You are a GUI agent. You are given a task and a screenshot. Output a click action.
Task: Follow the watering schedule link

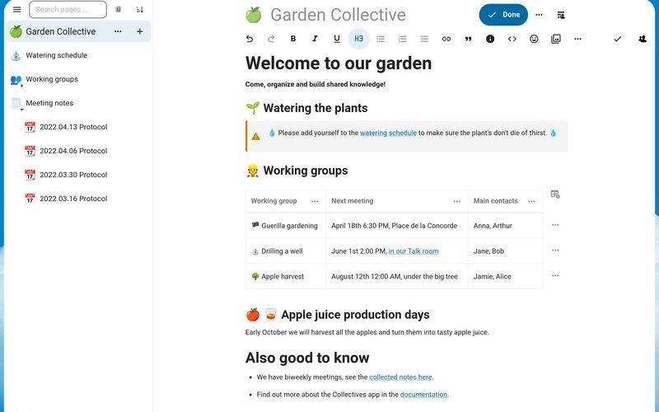tap(388, 133)
